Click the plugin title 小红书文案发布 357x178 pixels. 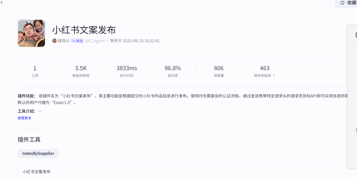84,30
